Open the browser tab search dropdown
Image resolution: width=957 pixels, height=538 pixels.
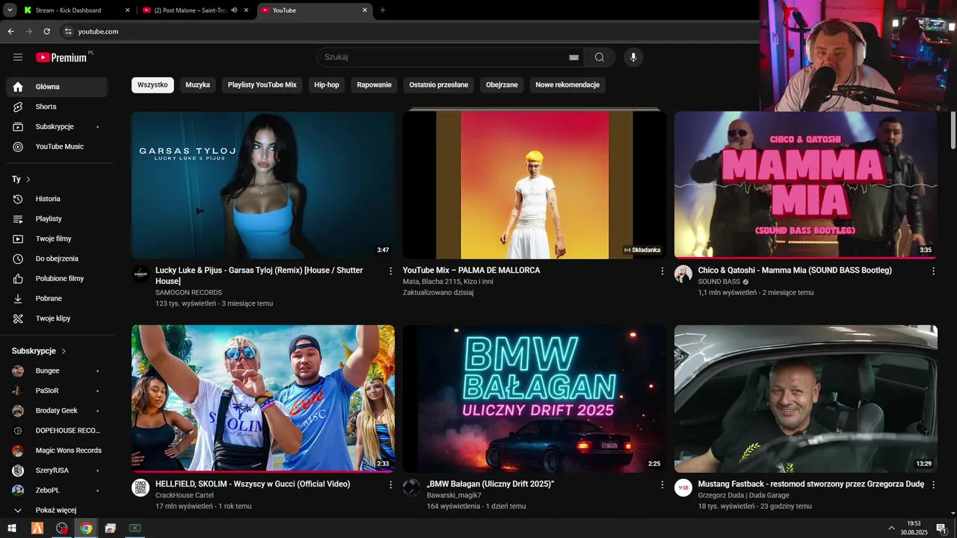(x=10, y=10)
